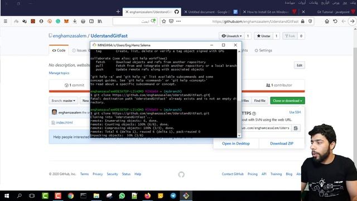Click the enghamzasalem owner link
Screen dimensions: 357x201
pos(70,36)
